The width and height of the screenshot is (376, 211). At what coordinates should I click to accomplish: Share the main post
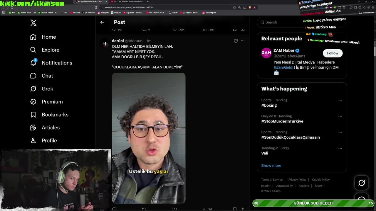(243, 30)
